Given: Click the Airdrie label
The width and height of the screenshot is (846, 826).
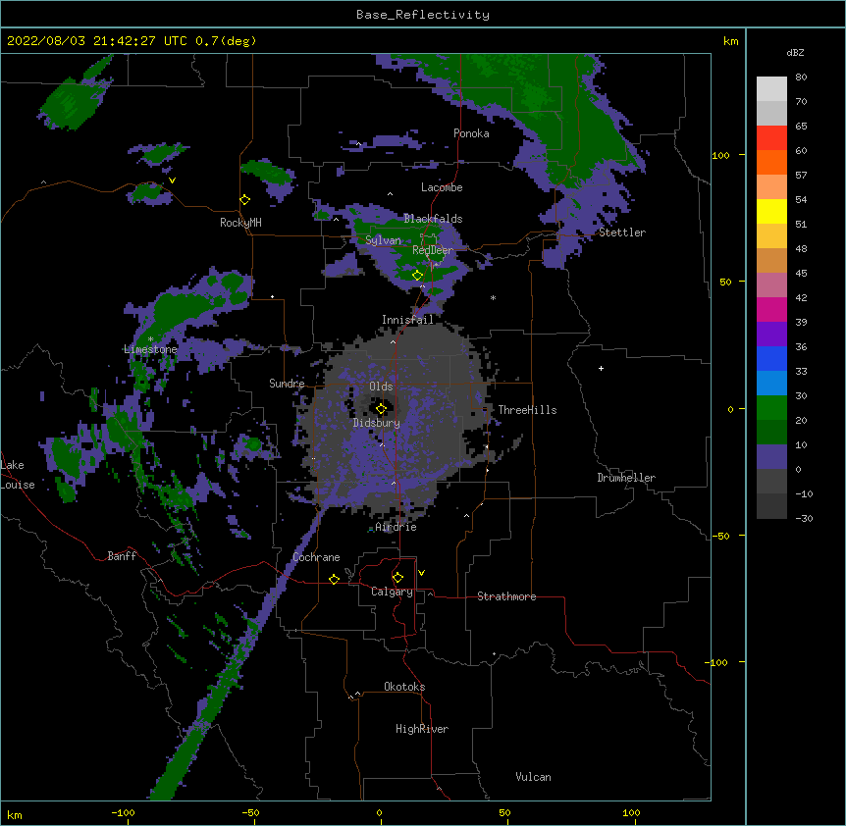Looking at the screenshot, I should tap(397, 527).
